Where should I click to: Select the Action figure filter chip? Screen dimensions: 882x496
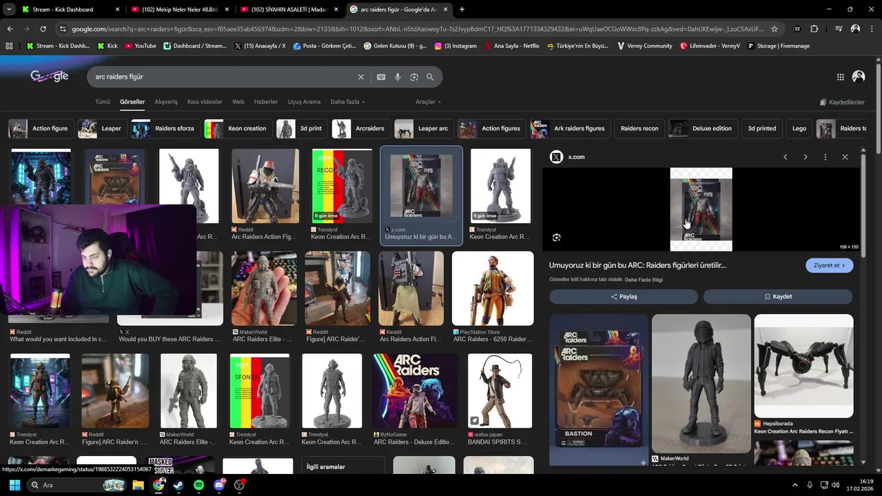(x=41, y=129)
